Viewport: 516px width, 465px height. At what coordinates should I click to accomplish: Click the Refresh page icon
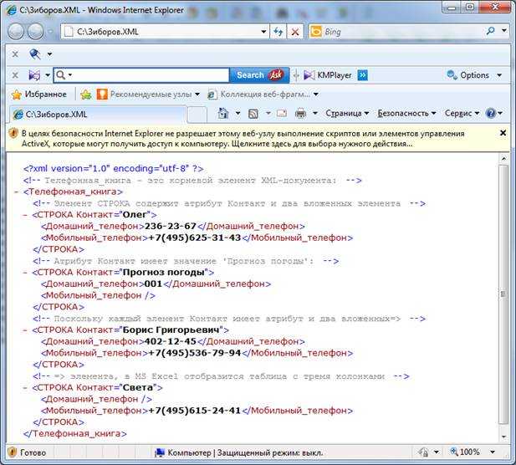278,32
